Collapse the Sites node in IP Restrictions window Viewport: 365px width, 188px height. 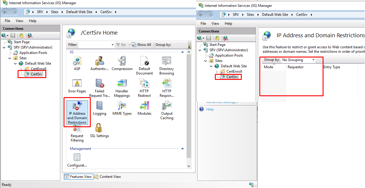(x=206, y=61)
